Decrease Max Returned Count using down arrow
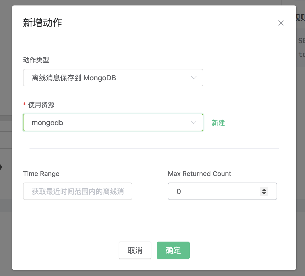This screenshot has width=305, height=276. pos(264,193)
